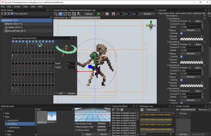Click the collapse all icon in World Viewer

(2, 14)
